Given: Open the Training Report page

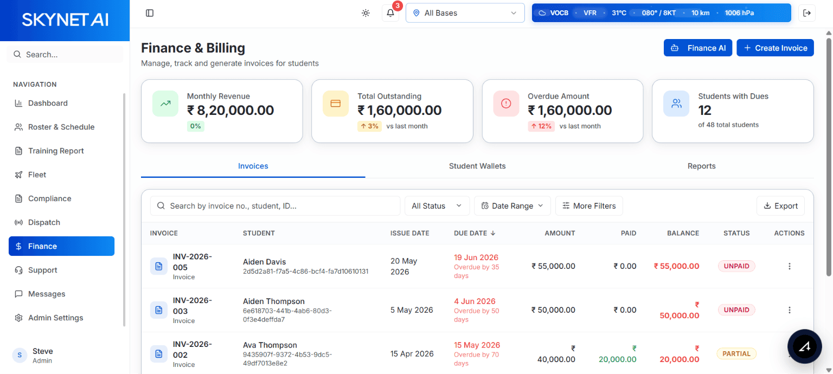Looking at the screenshot, I should coord(61,151).
